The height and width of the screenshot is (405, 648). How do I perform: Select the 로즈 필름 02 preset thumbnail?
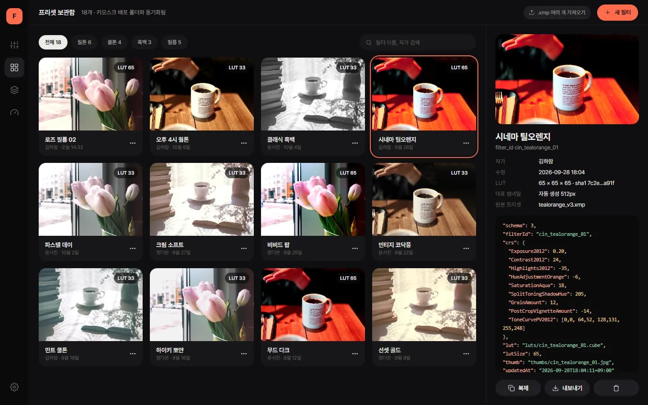pyautogui.click(x=90, y=94)
